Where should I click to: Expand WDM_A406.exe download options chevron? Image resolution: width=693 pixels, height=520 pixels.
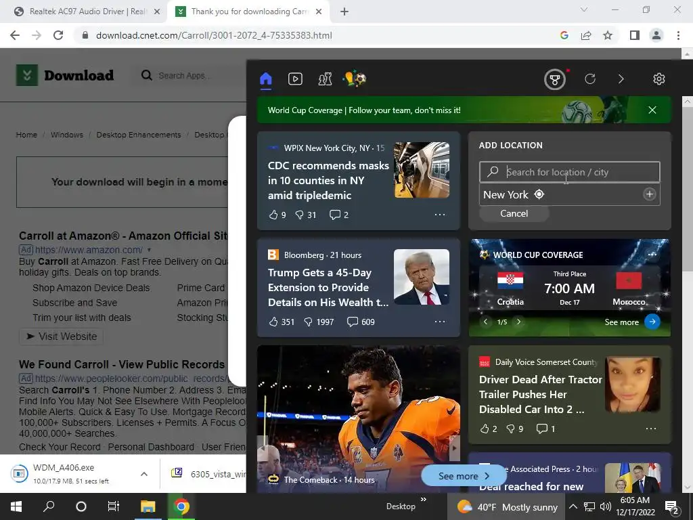click(144, 474)
